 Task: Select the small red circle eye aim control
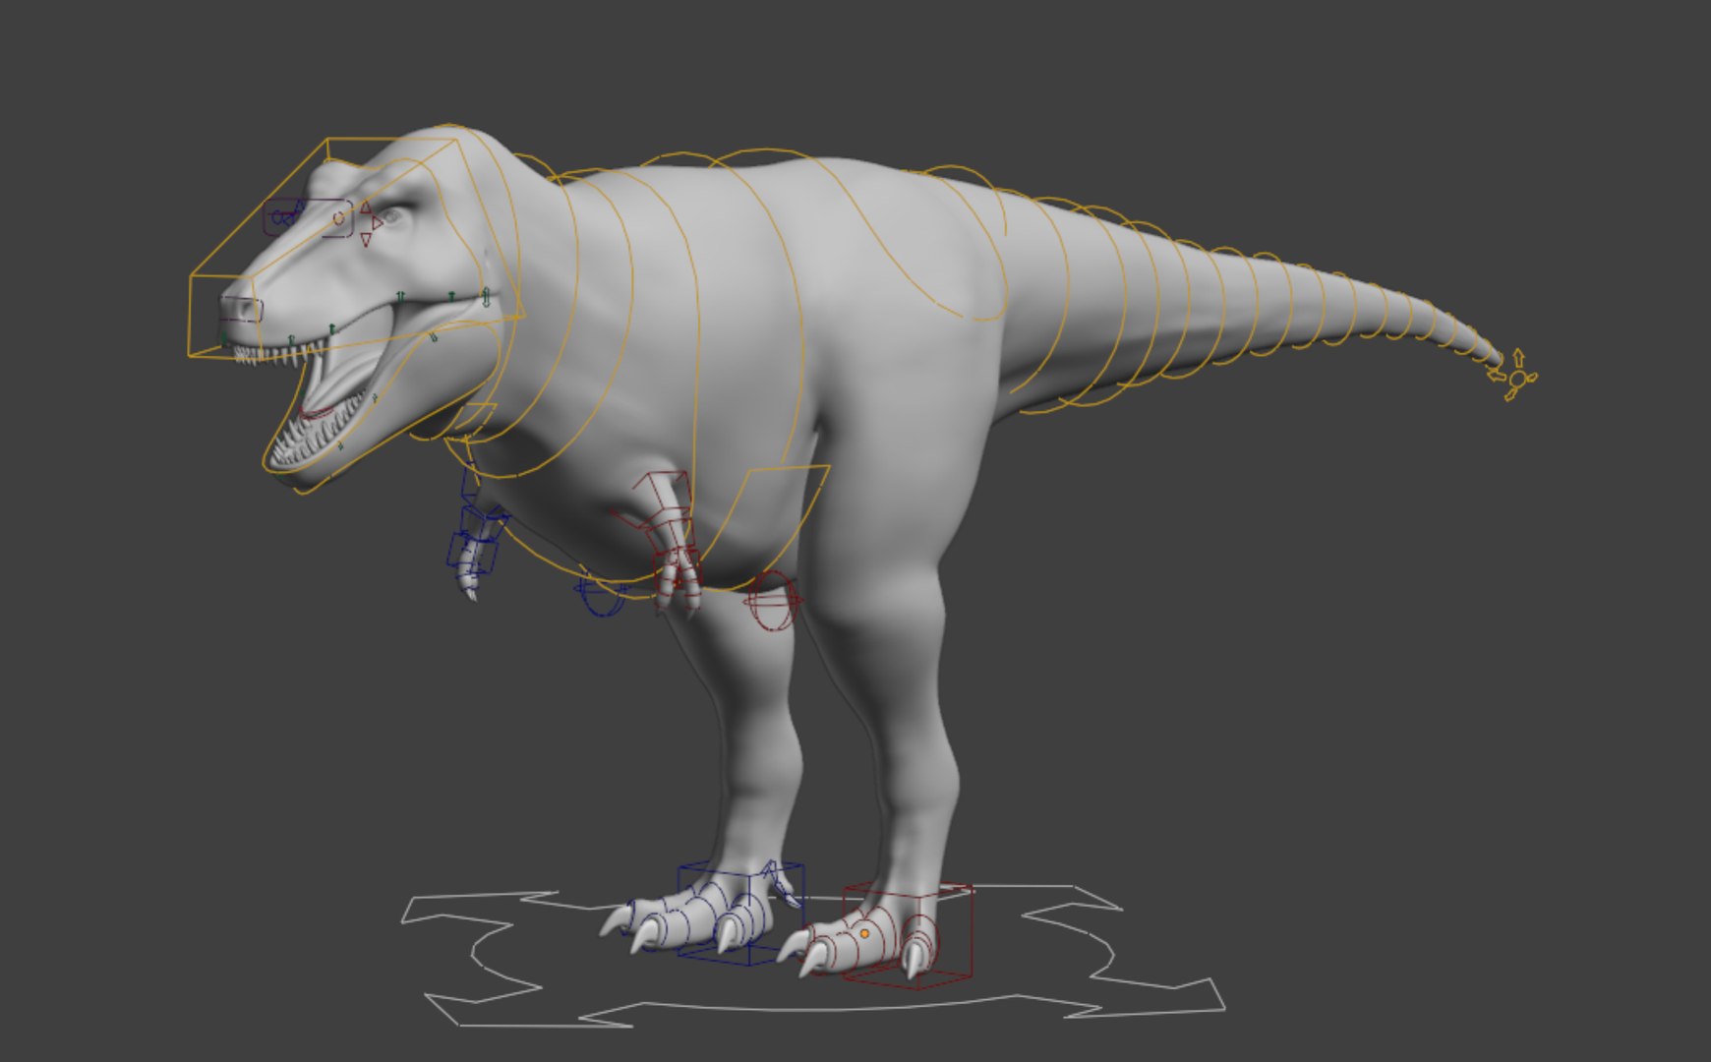point(339,218)
